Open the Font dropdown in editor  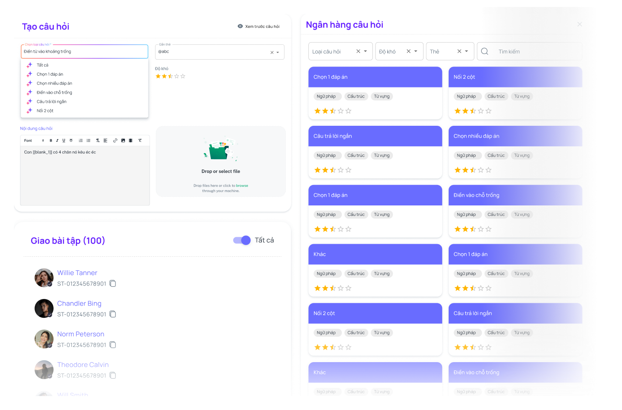(x=34, y=141)
